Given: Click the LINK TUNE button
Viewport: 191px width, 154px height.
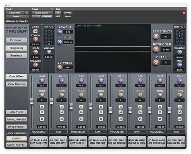Looking at the screenshot, I should 17,112.
